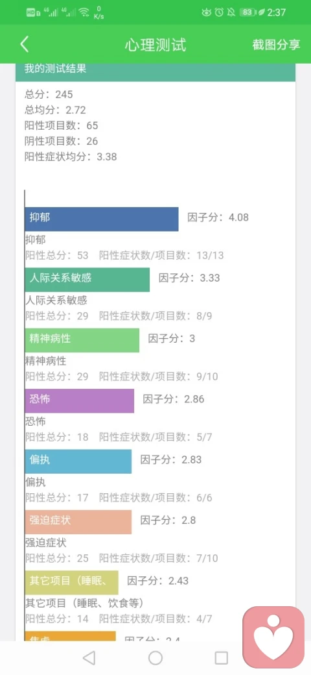The image size is (311, 675).
Task: Tap the Android back navigation triangle
Action: point(89,657)
